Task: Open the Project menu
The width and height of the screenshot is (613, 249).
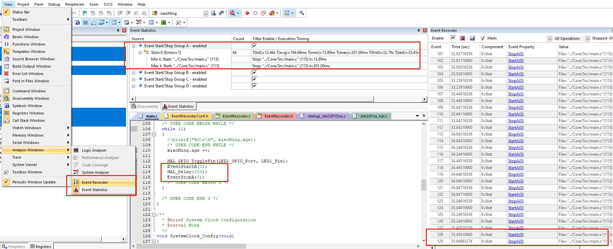Action: pos(23,4)
